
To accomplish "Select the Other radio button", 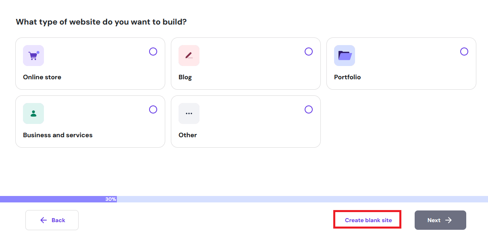I will 309,109.
